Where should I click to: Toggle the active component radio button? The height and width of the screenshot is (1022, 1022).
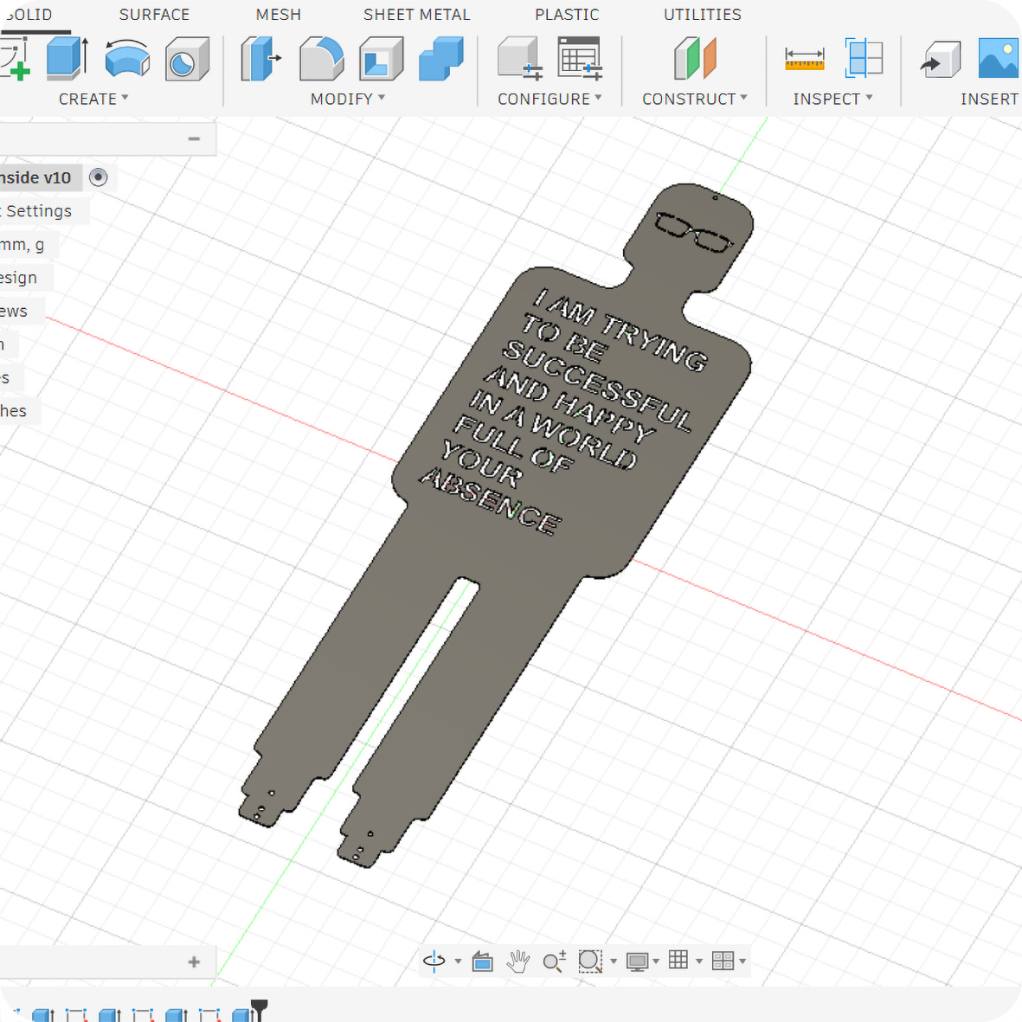(x=99, y=177)
